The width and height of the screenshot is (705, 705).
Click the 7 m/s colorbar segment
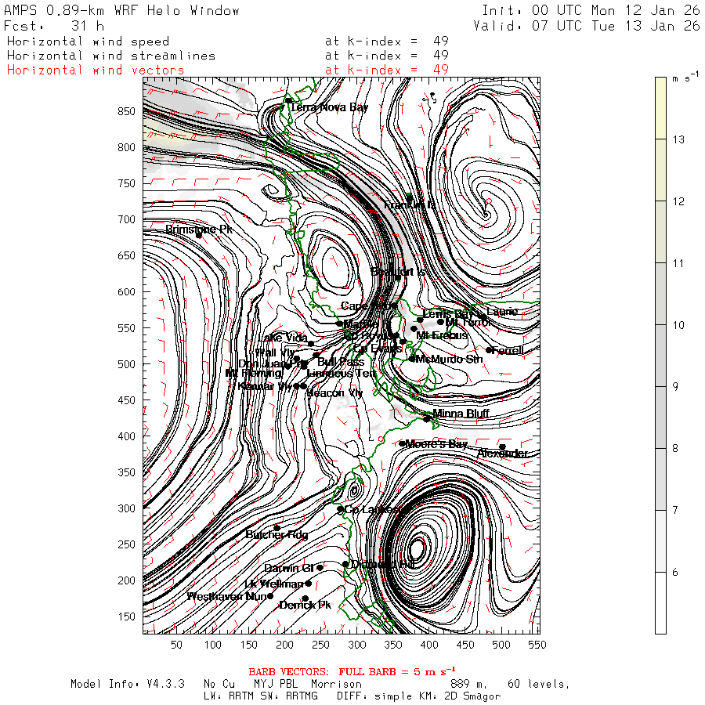(x=660, y=479)
